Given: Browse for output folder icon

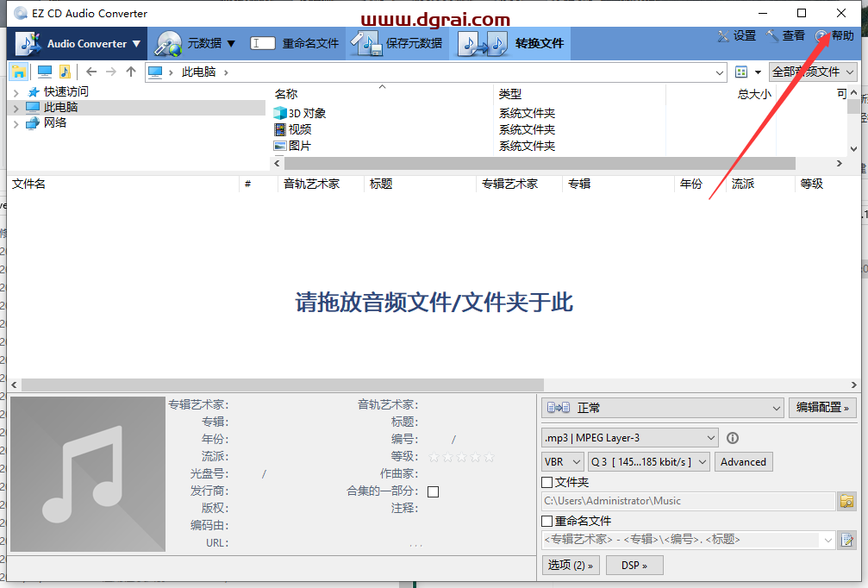Looking at the screenshot, I should [847, 501].
